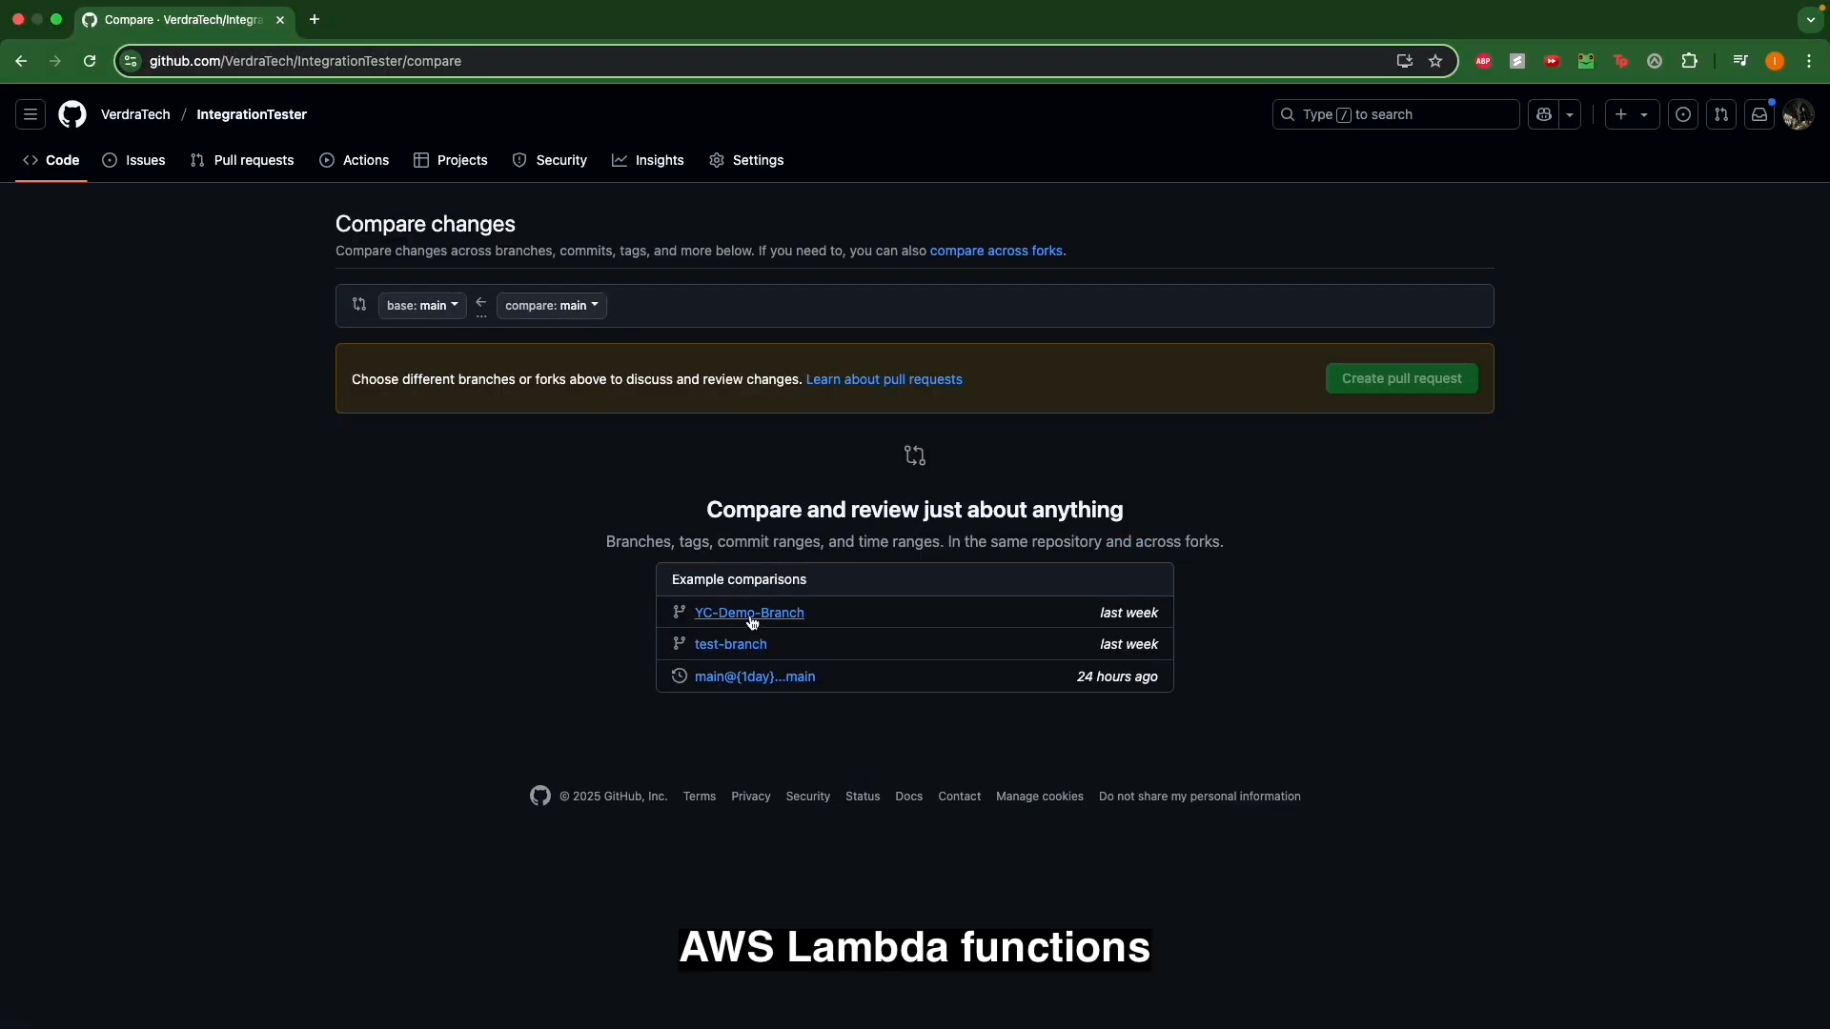Open the create new plus dropdown
1830x1029 pixels.
click(1632, 114)
